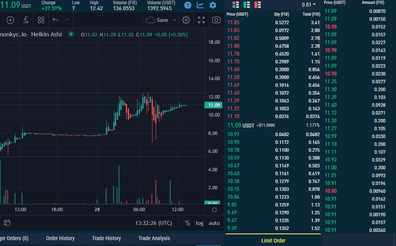This screenshot has width=396, height=246.
Task: Click the 13:22:26 (UTC) timezone selector
Action: pos(154,223)
